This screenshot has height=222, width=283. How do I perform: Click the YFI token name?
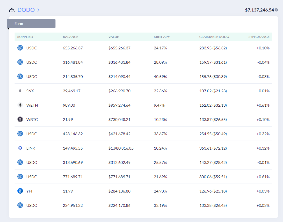(29, 191)
